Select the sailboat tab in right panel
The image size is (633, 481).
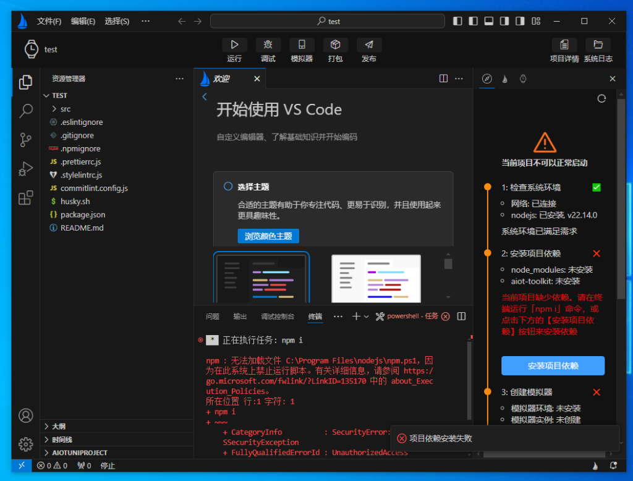coord(505,79)
